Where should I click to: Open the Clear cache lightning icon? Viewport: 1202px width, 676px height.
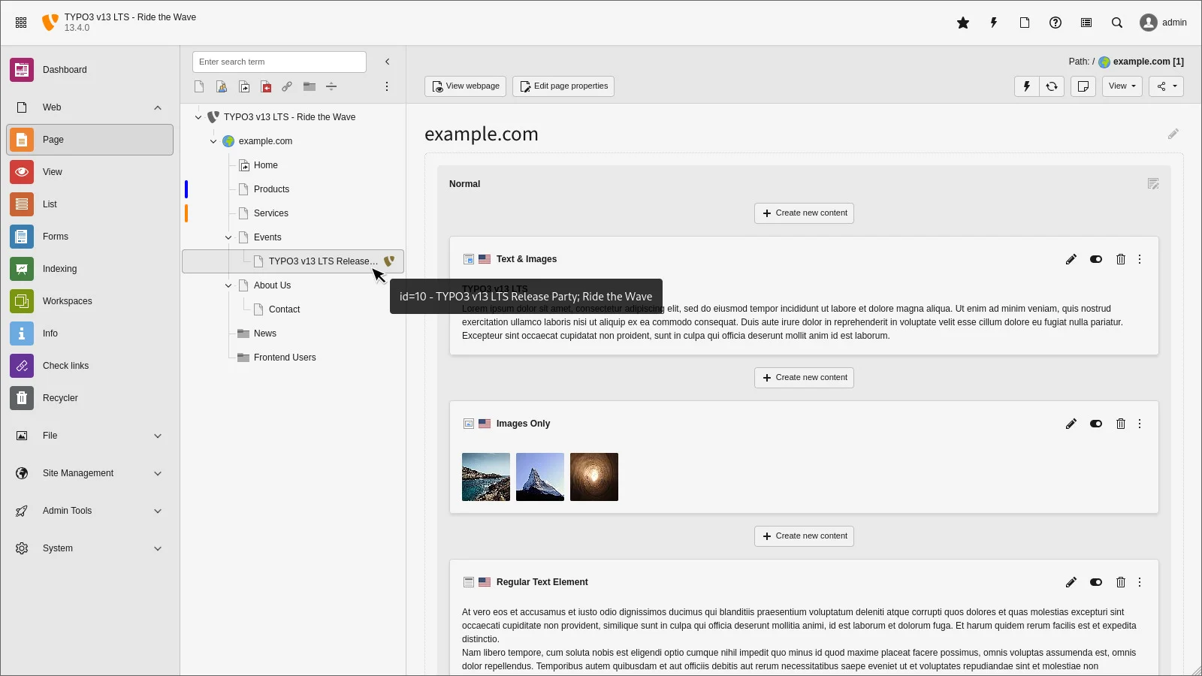(993, 23)
